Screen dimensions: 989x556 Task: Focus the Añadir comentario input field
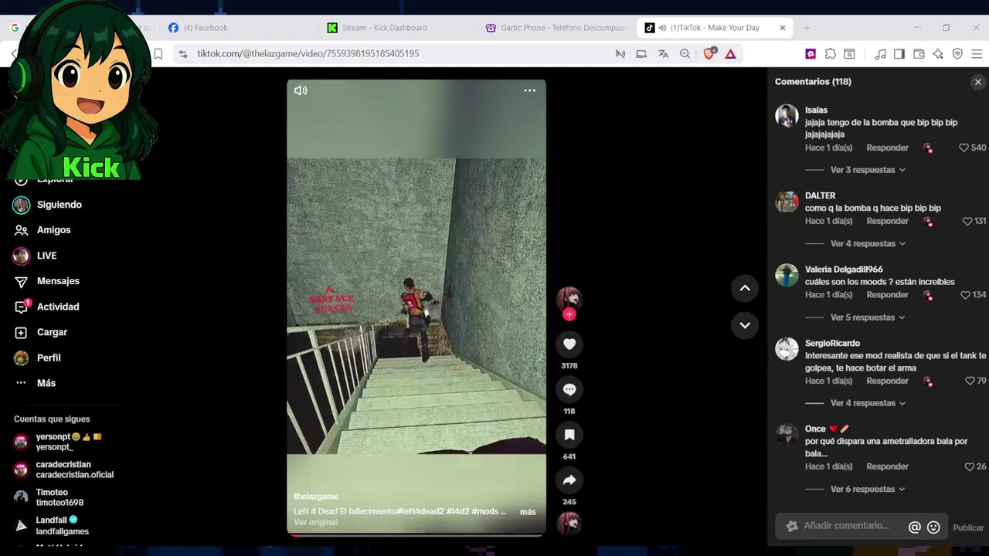click(846, 526)
